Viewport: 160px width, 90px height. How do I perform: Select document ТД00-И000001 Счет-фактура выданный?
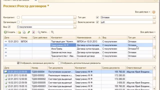78,86
